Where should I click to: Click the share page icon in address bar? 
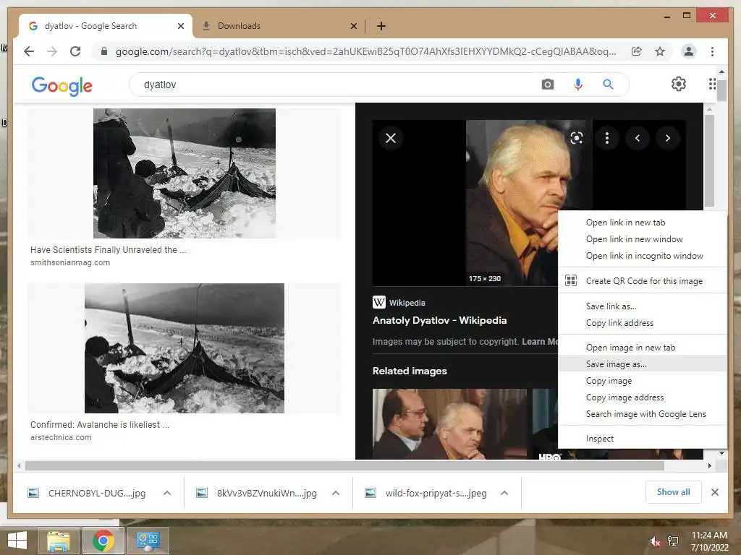637,51
